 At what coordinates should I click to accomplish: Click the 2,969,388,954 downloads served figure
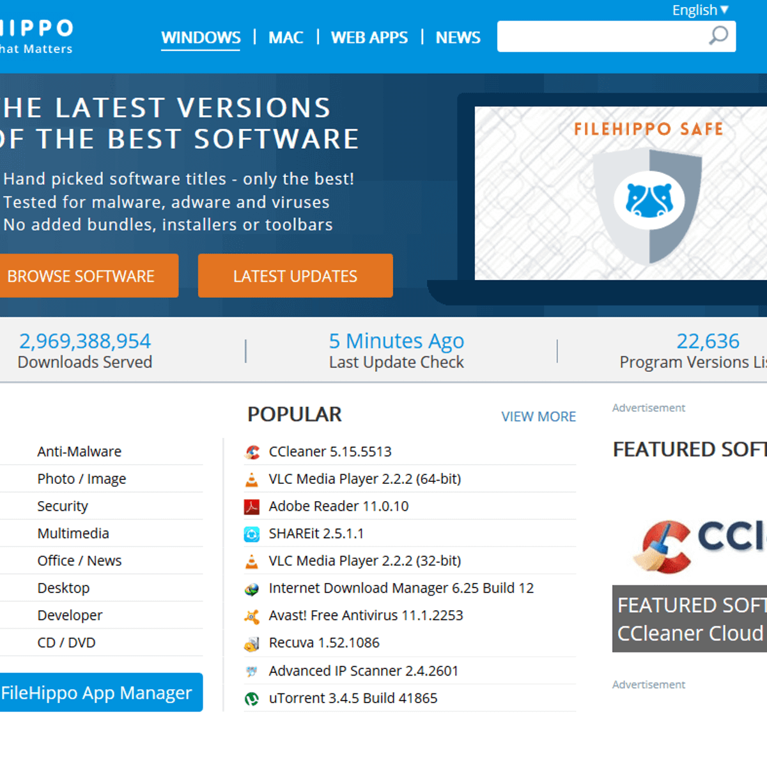pyautogui.click(x=85, y=341)
